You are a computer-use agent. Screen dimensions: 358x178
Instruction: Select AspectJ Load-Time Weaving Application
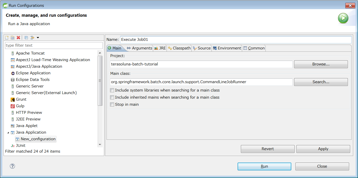pyautogui.click(x=53, y=60)
